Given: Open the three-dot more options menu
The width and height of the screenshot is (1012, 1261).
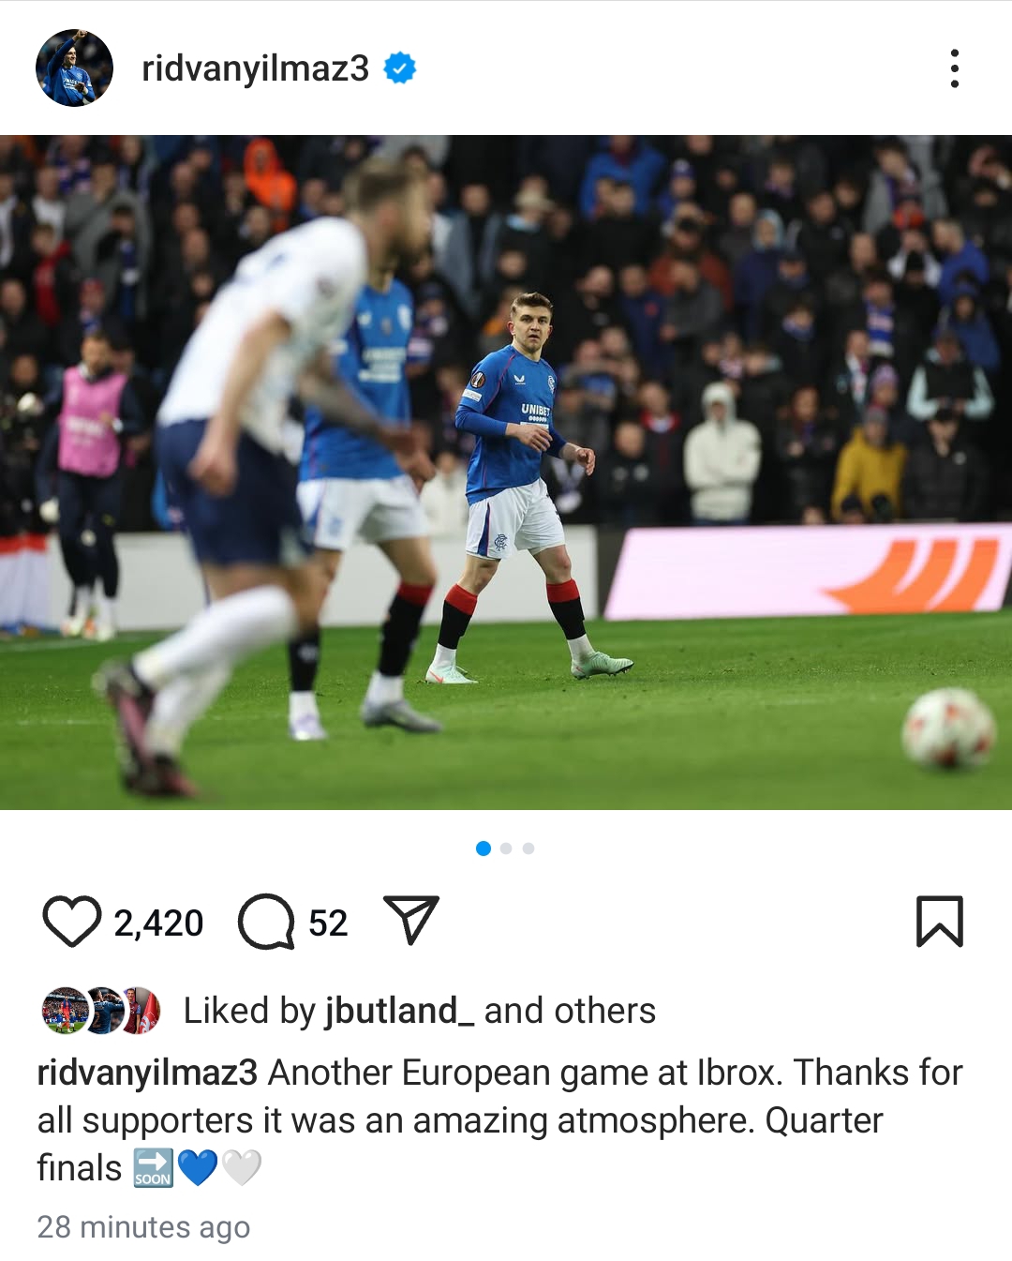Looking at the screenshot, I should 954,68.
